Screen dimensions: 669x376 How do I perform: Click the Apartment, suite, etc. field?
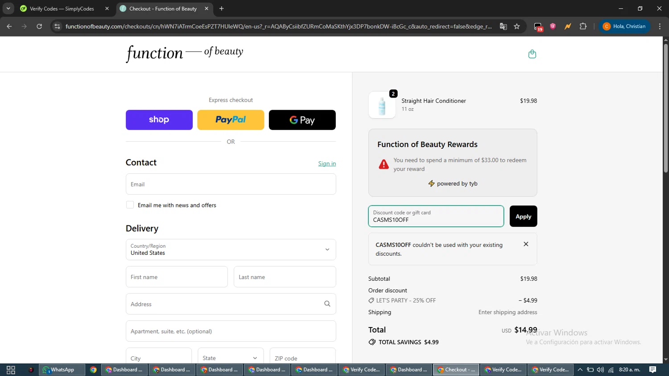point(231,331)
